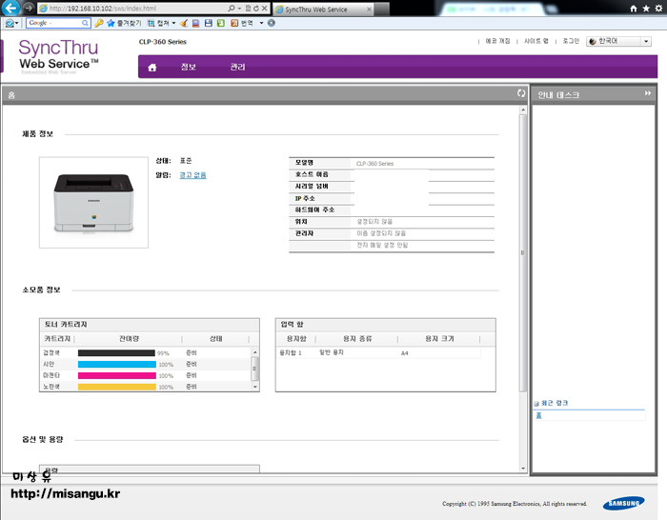Click the 경고 없음 alert link
The image size is (667, 520).
(x=192, y=174)
